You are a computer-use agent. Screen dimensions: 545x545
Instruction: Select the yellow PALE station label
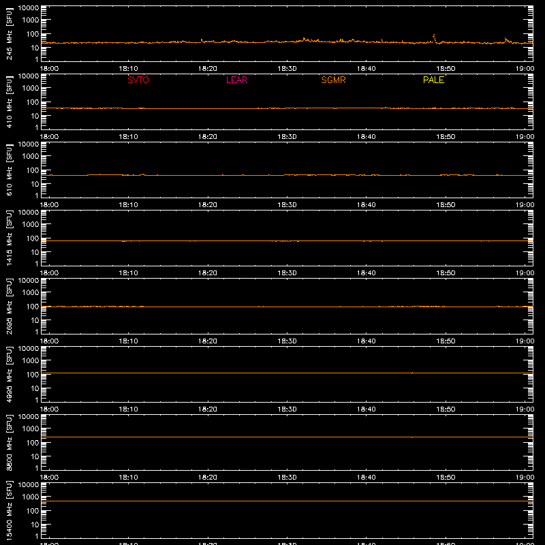pos(433,80)
